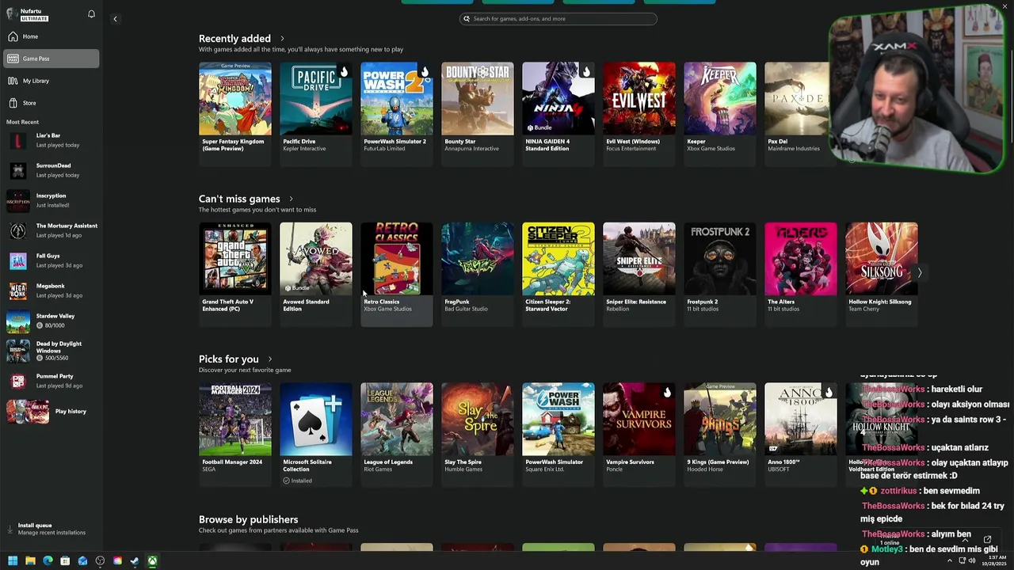Open the Can't miss games heading

click(239, 199)
